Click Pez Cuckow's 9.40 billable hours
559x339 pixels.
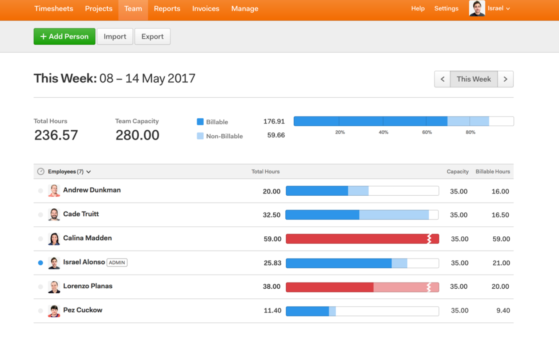[502, 311]
